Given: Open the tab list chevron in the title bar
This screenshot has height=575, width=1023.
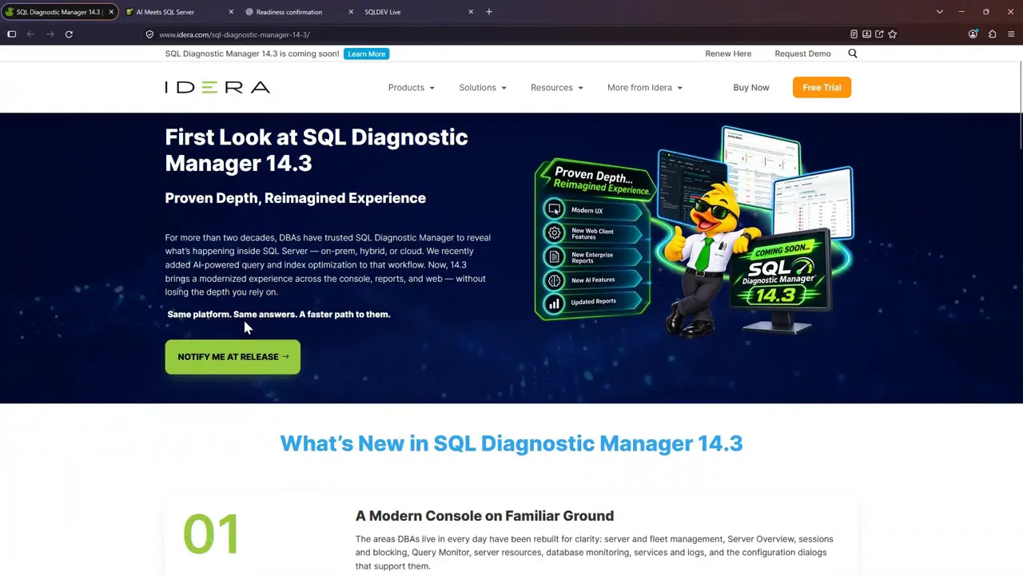Looking at the screenshot, I should pyautogui.click(x=940, y=12).
